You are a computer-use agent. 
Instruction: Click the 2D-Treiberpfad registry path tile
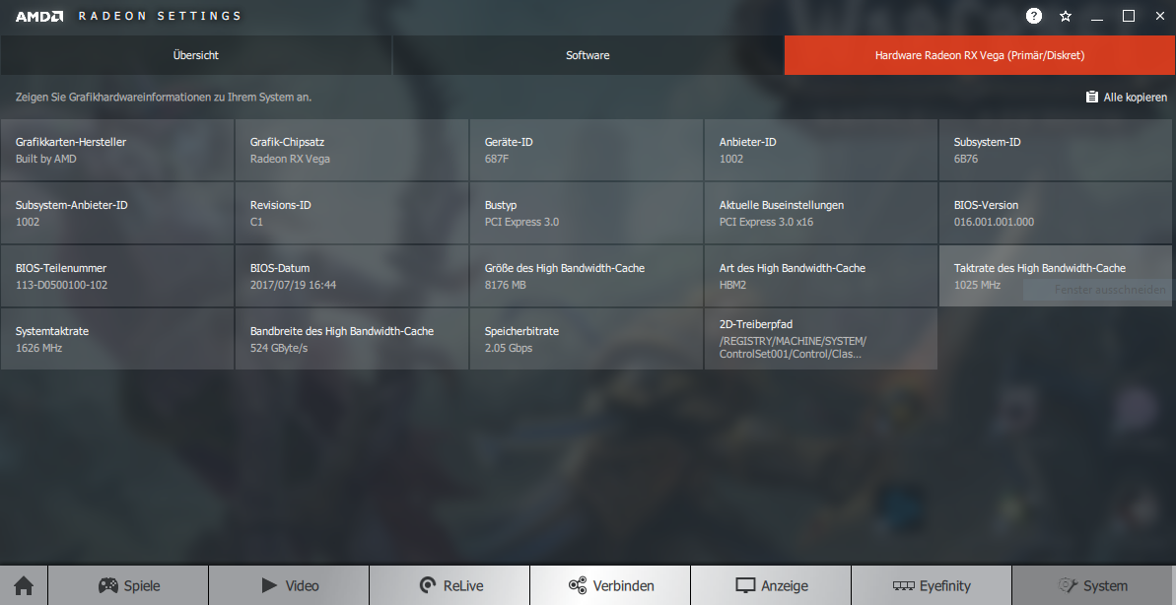coord(820,339)
